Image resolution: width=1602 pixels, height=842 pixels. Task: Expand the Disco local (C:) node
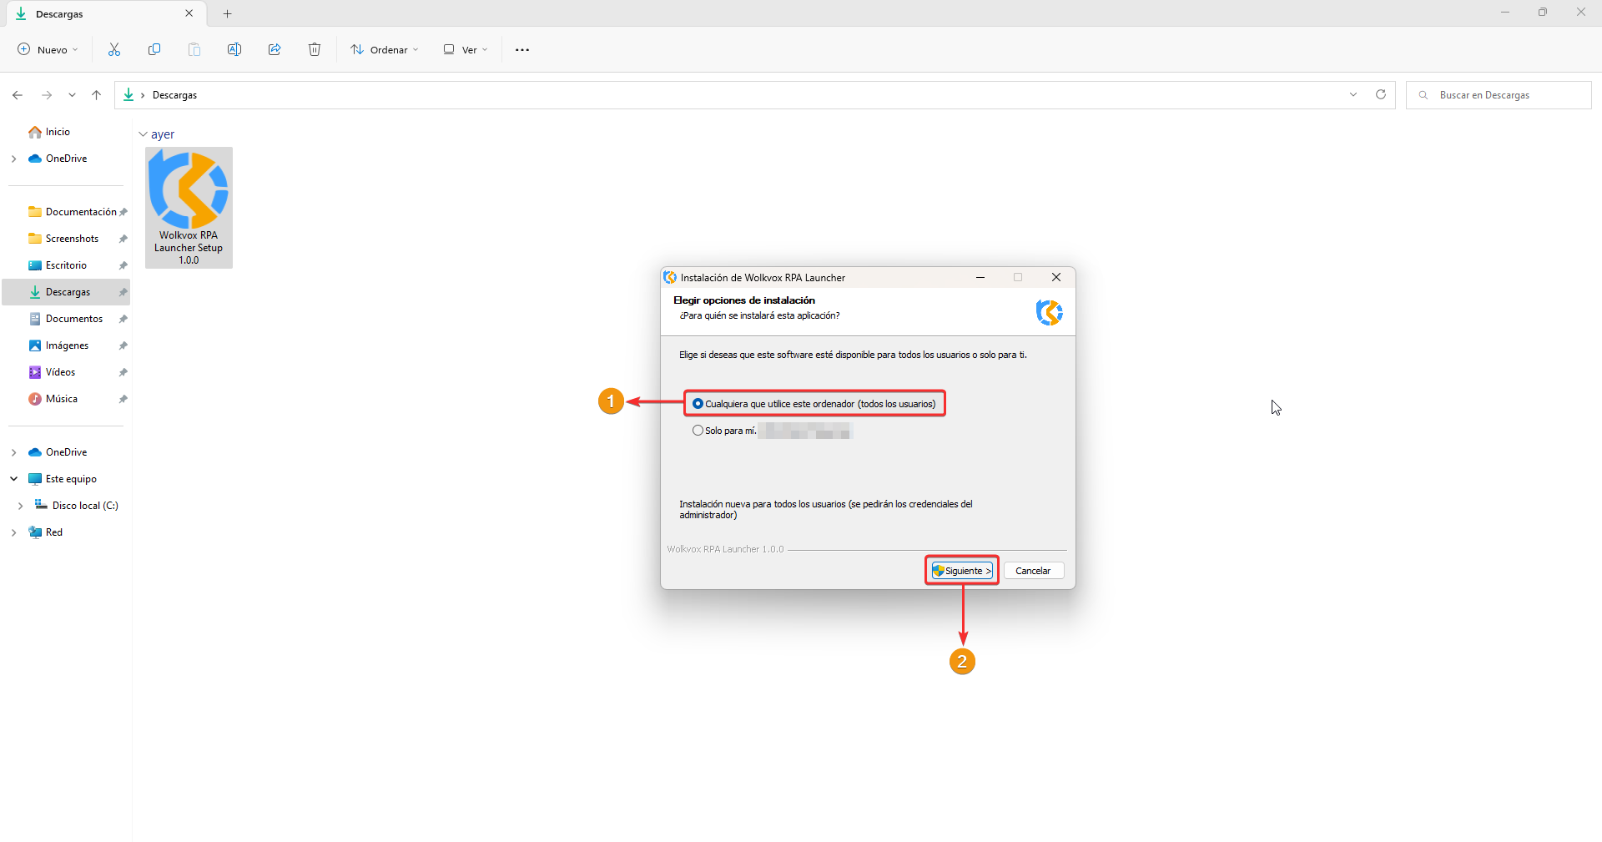pyautogui.click(x=21, y=506)
